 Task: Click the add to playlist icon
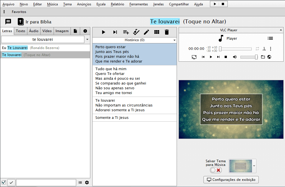[x=126, y=32]
